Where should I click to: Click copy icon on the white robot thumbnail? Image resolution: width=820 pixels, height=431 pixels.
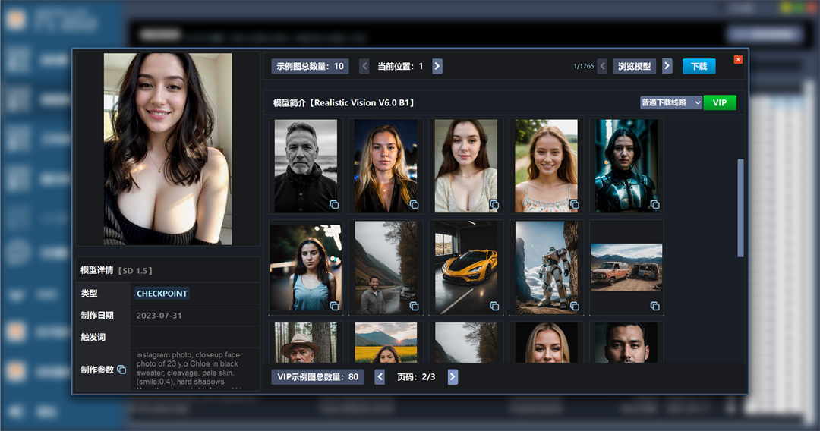(x=575, y=306)
